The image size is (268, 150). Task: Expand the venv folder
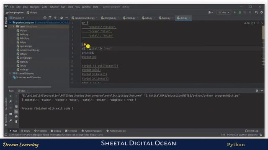(x=13, y=27)
